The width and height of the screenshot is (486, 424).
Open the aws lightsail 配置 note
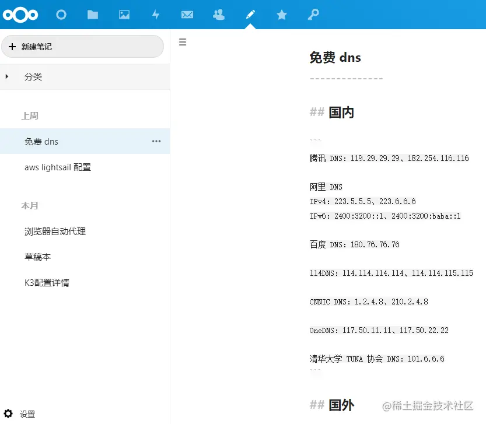coord(85,167)
